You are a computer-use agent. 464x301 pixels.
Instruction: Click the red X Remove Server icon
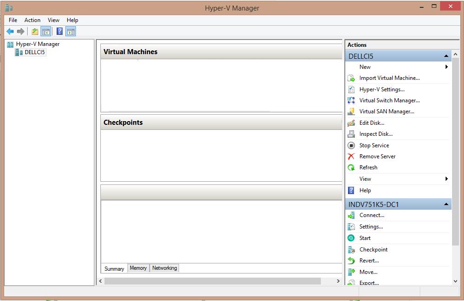(351, 156)
